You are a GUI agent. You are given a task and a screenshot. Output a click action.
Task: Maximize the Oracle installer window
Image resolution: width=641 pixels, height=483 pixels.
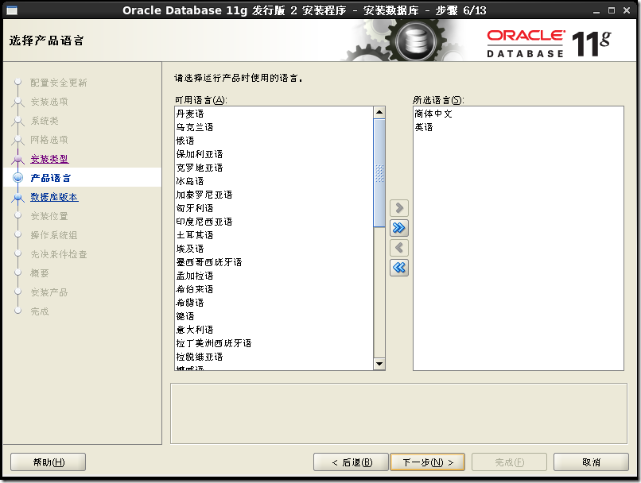click(x=611, y=10)
